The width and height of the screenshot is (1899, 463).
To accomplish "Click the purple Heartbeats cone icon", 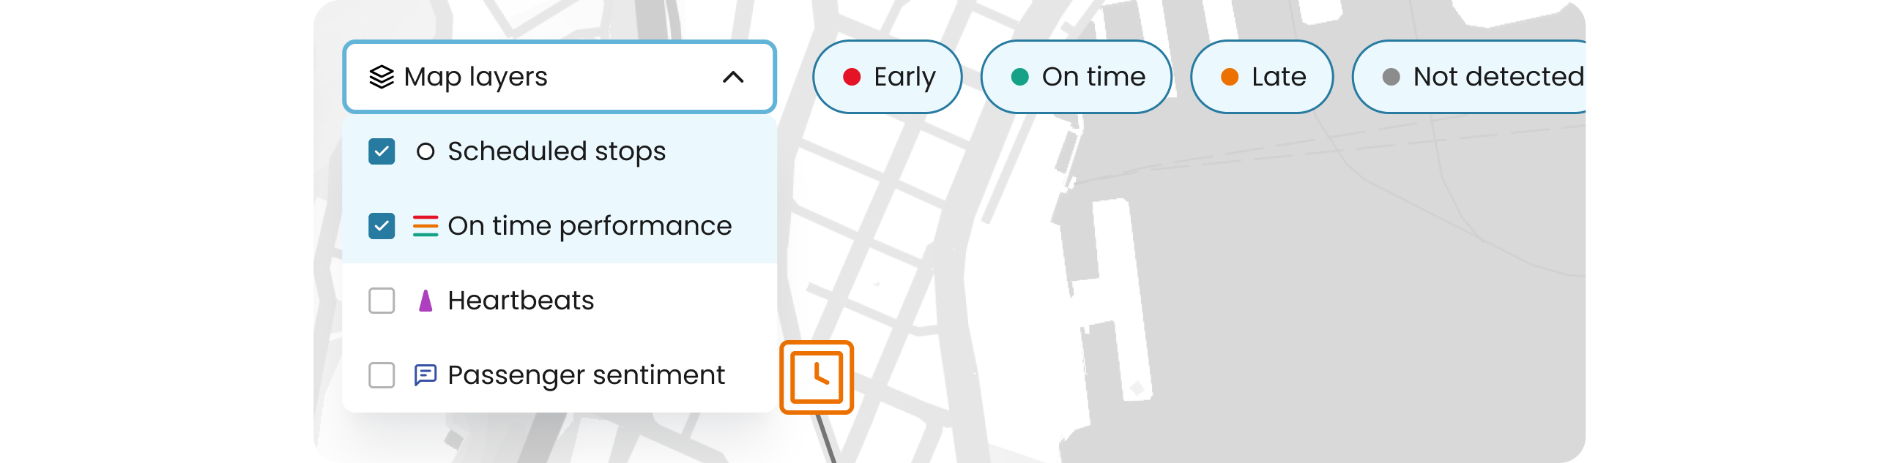I will pos(425,301).
